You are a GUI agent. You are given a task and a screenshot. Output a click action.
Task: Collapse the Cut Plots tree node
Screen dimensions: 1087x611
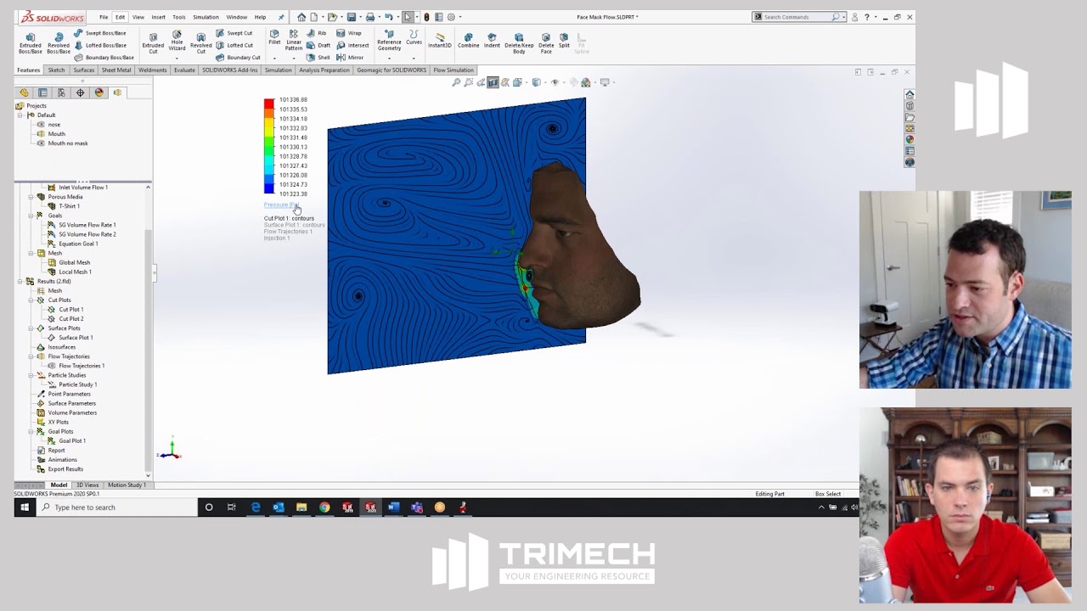(x=31, y=300)
